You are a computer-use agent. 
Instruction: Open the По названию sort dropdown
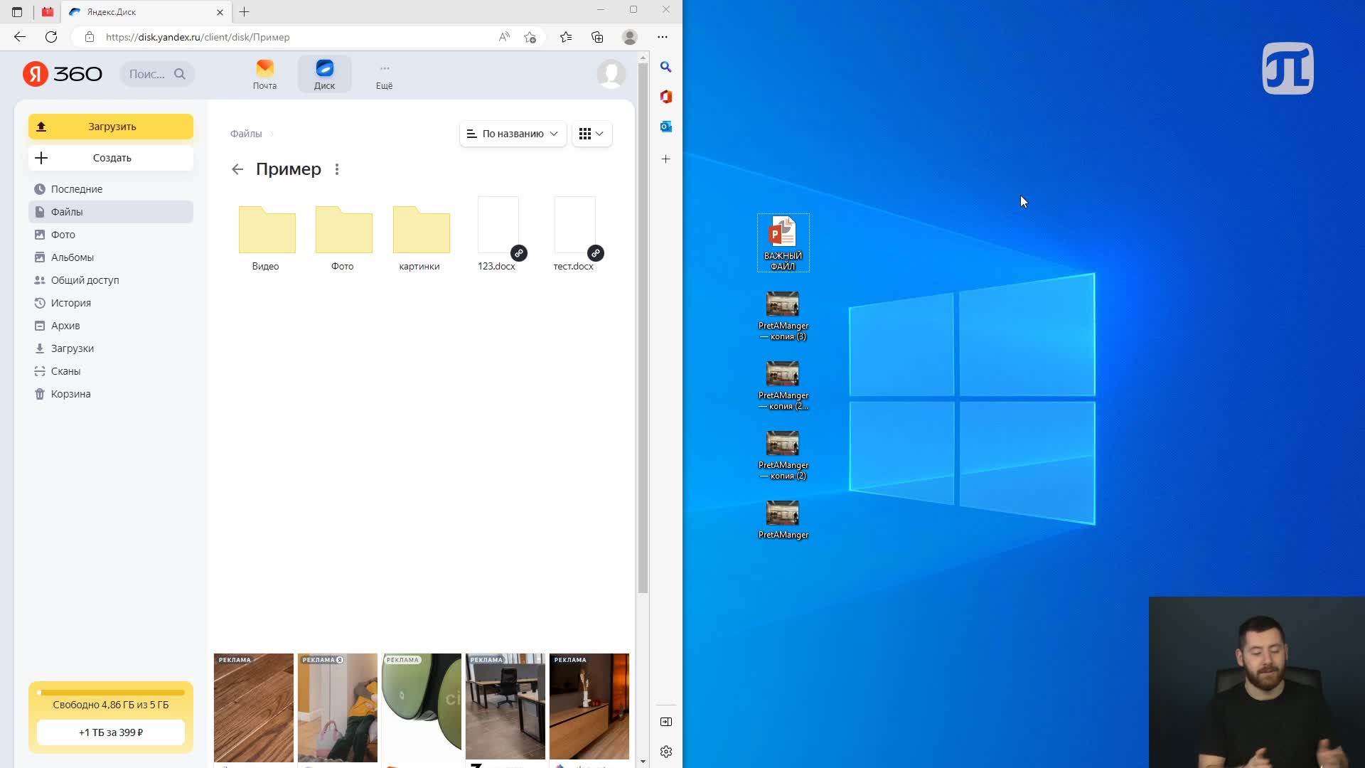[x=513, y=134]
